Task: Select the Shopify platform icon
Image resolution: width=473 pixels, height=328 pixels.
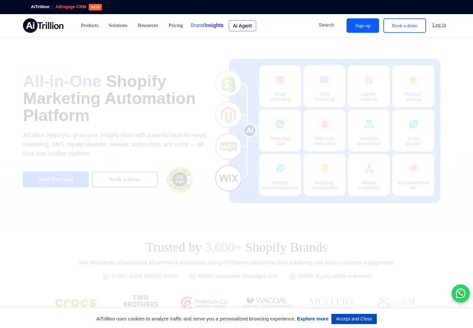Action: 228,83
